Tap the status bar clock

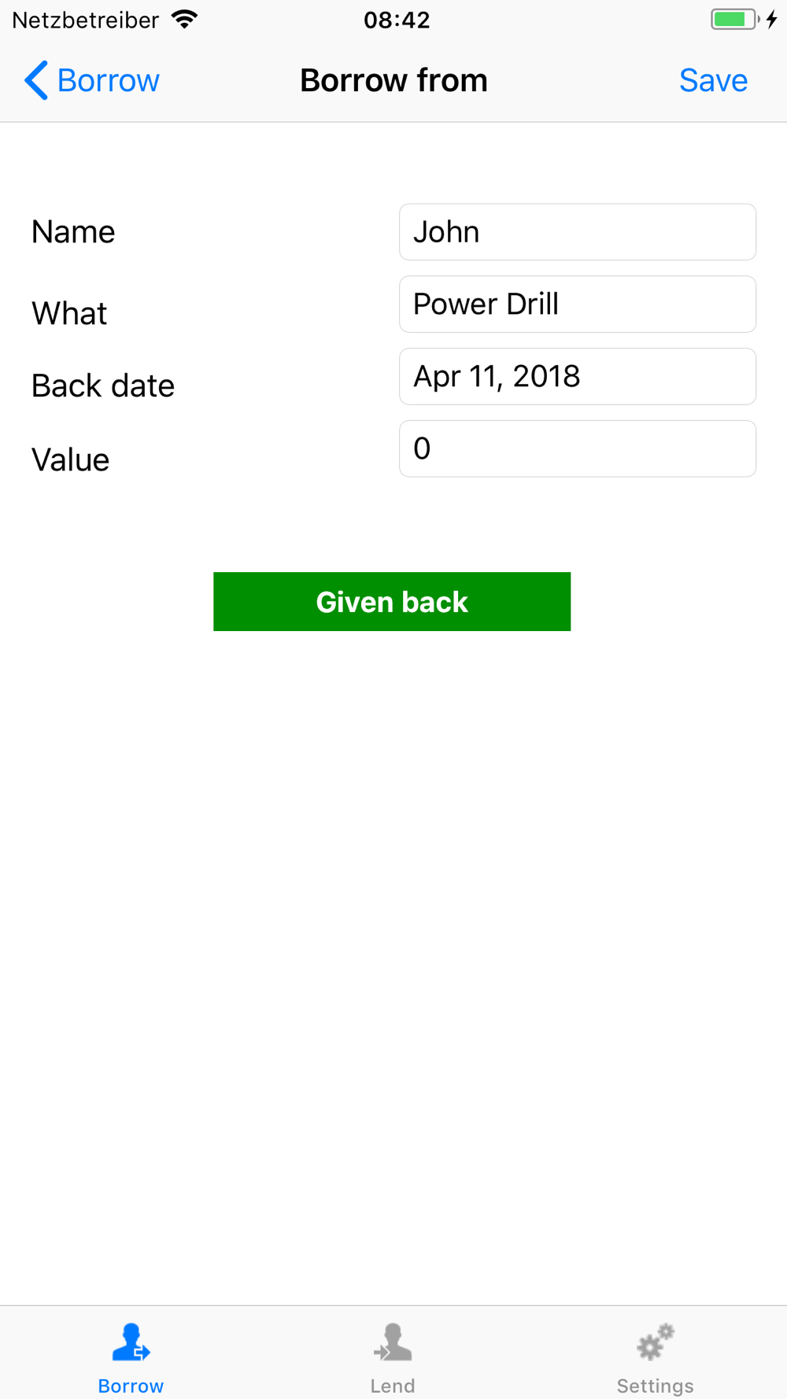(x=397, y=20)
